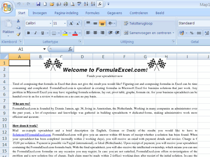Apply yellow fill color swatch
The width and height of the screenshot is (210, 157).
coord(65,33)
